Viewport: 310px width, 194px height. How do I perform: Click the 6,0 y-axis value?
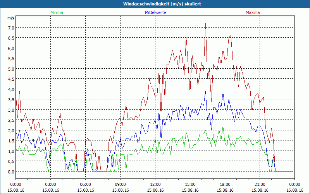click(11, 48)
